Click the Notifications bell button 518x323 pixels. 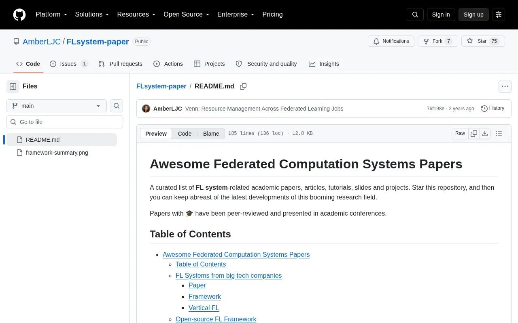click(391, 41)
